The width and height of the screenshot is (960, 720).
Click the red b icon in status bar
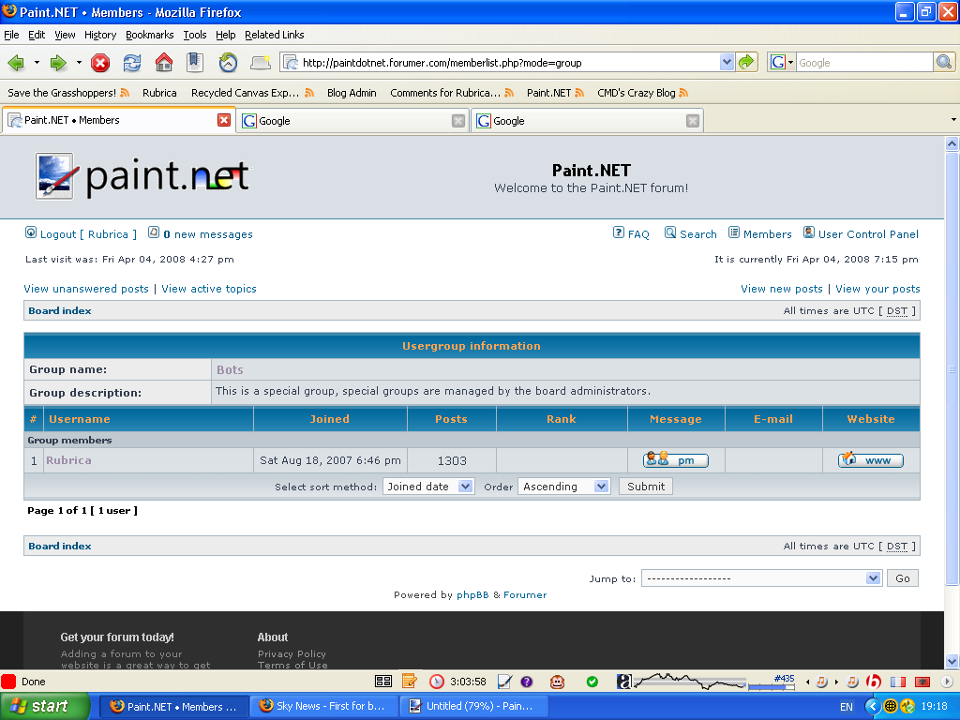pos(874,682)
